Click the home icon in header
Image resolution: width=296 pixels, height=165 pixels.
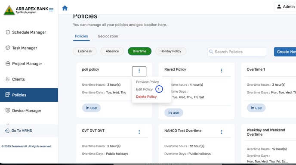pos(65,8)
